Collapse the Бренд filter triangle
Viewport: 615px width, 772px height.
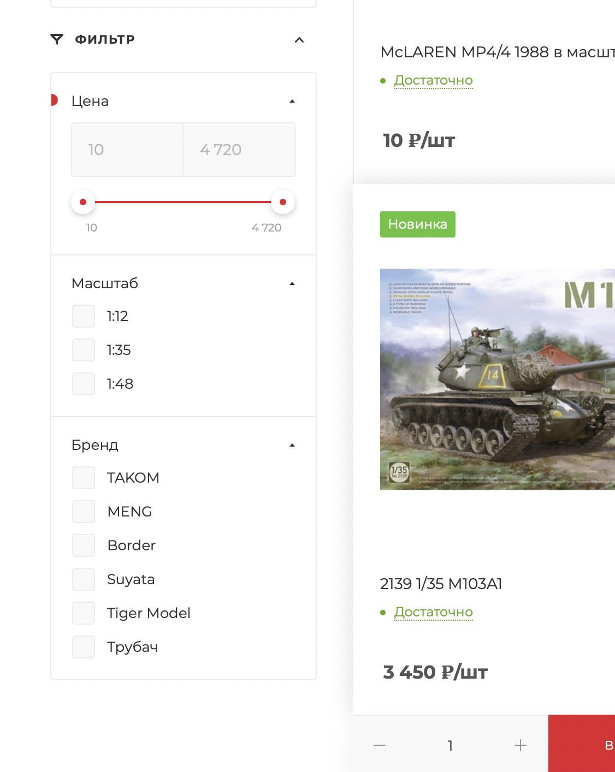292,445
